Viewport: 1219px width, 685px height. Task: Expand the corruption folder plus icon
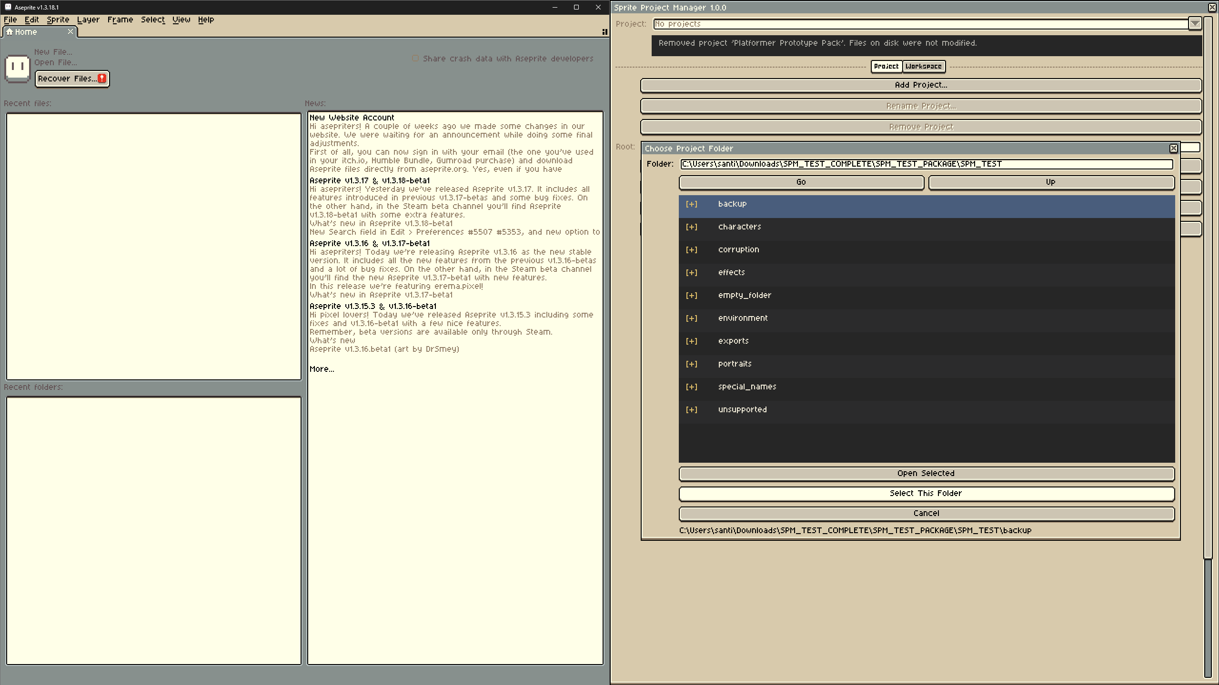click(691, 250)
